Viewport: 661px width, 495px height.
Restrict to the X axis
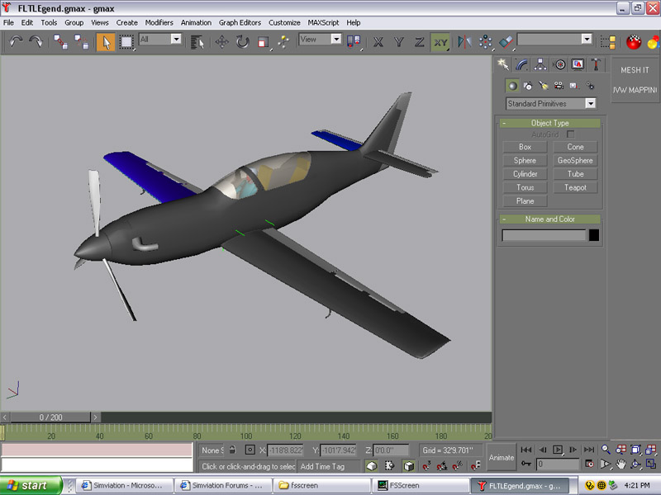378,41
